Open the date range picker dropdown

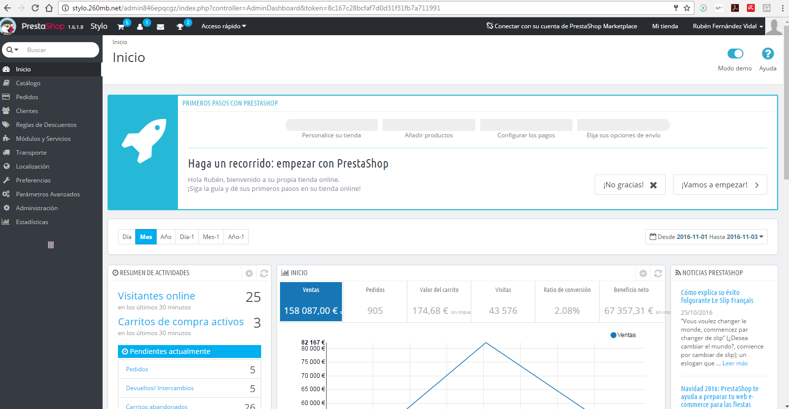pos(706,237)
